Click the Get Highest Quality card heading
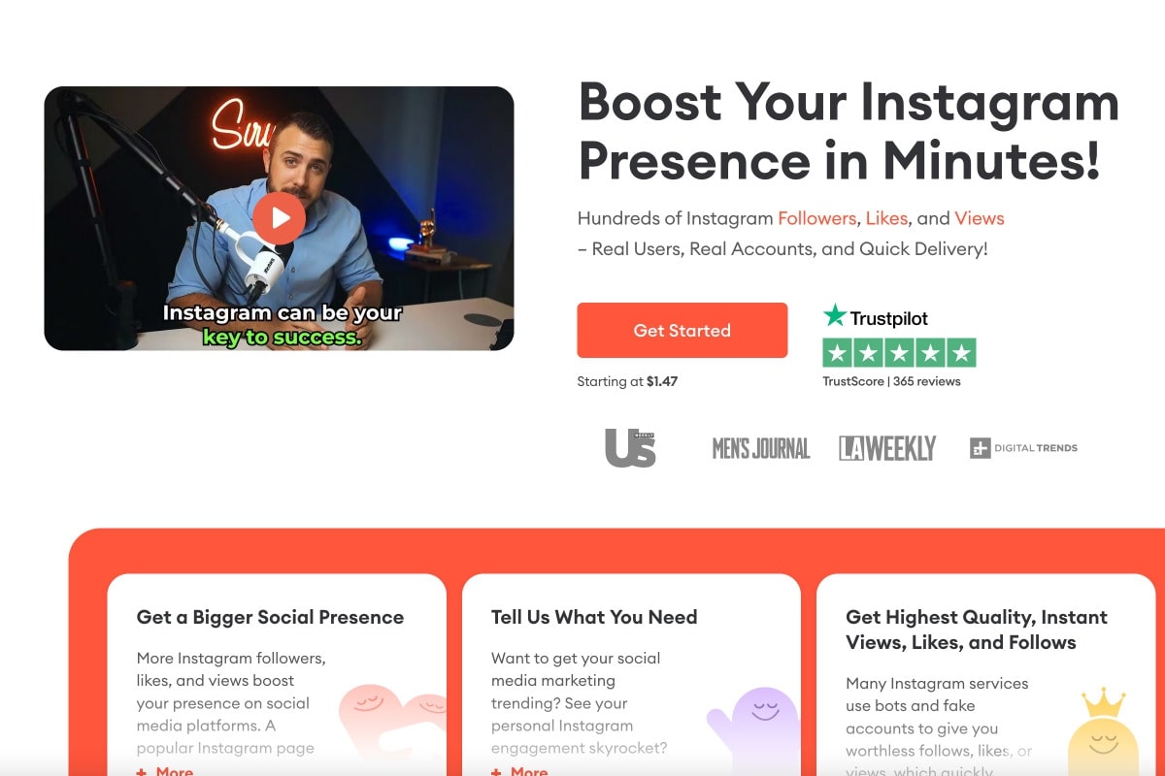Screen dimensions: 1165x776 (x=977, y=630)
